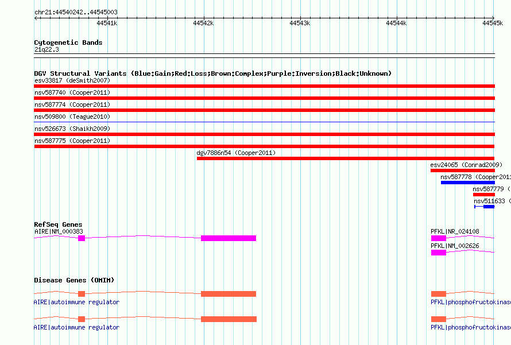The height and width of the screenshot is (345, 511).
Task: Click the esv24065 (Conrad2009) red bar
Action: 462,170
